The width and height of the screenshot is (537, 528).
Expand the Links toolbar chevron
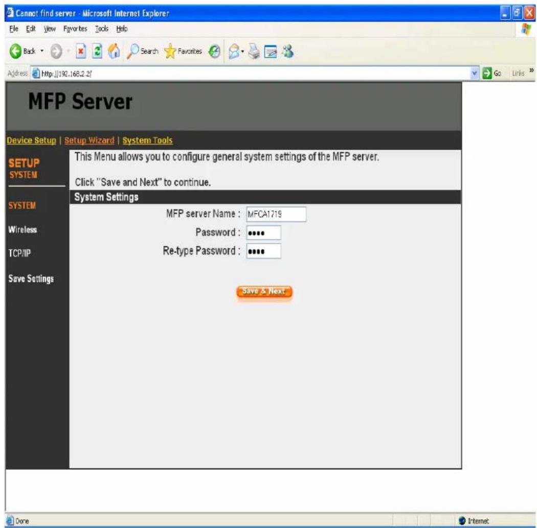pyautogui.click(x=531, y=70)
